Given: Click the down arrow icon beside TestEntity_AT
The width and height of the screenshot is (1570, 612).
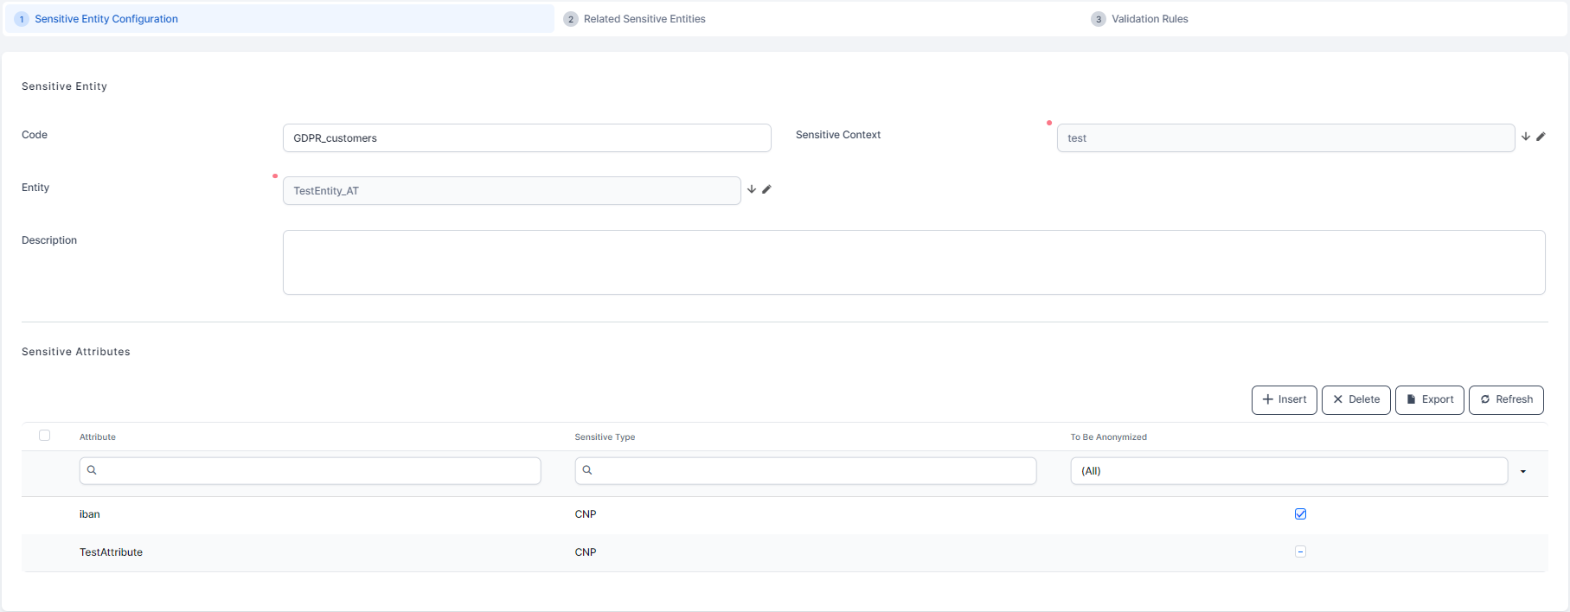Looking at the screenshot, I should pyautogui.click(x=752, y=189).
